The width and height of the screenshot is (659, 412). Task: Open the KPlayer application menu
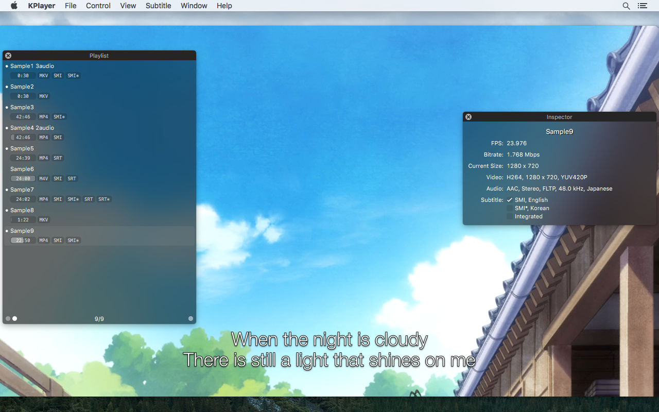tap(42, 6)
